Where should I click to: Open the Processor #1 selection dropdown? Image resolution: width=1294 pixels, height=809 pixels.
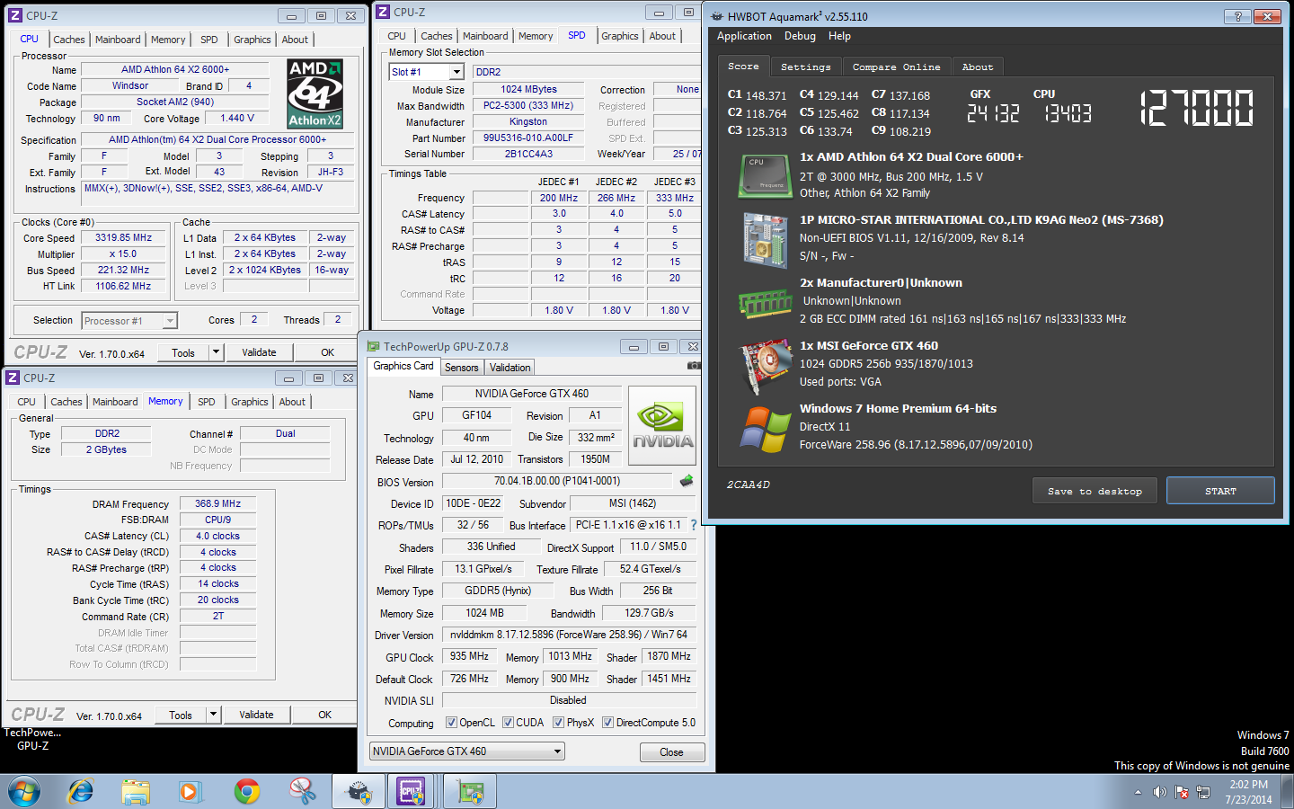[170, 320]
